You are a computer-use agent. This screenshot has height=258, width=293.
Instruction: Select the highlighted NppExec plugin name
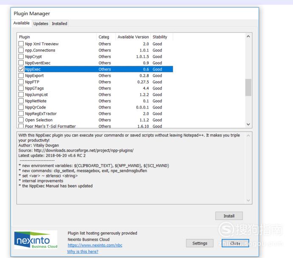[33, 69]
